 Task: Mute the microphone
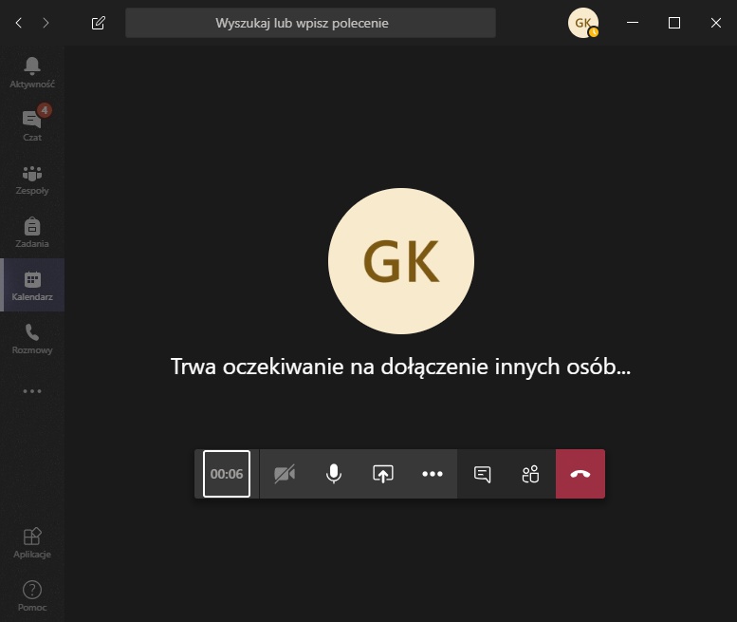pyautogui.click(x=334, y=474)
